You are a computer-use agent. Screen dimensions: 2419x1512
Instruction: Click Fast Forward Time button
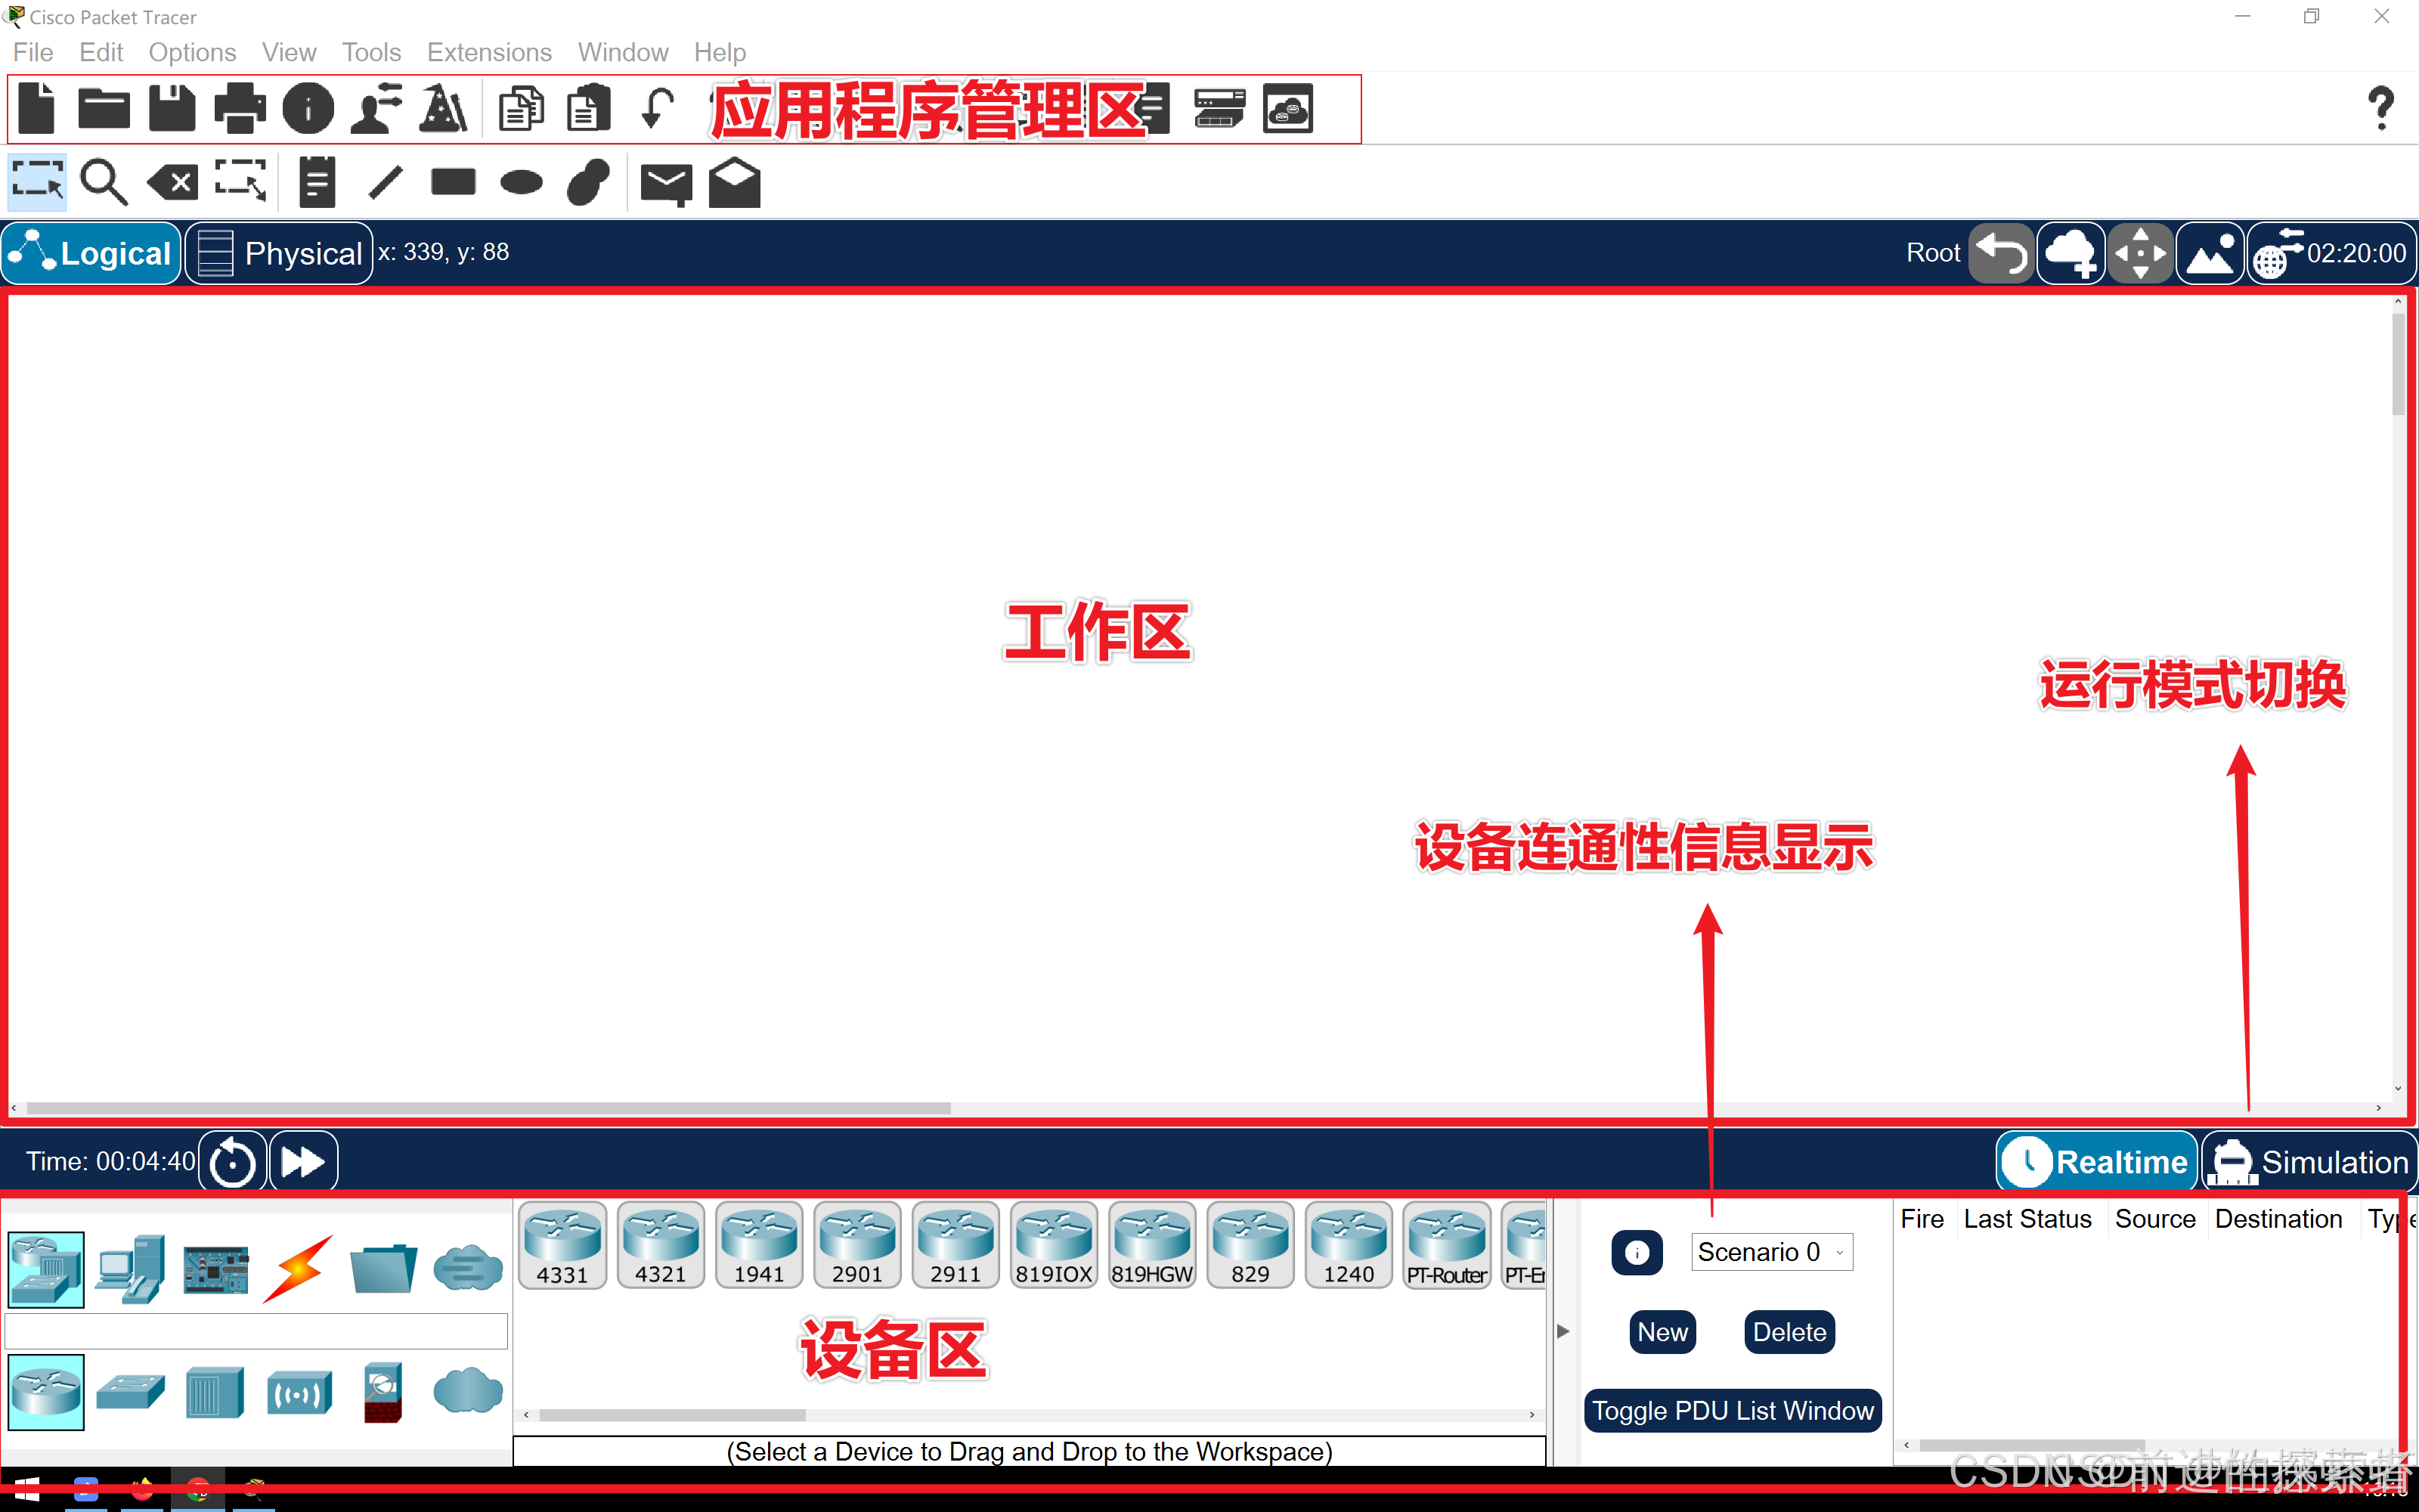click(304, 1162)
